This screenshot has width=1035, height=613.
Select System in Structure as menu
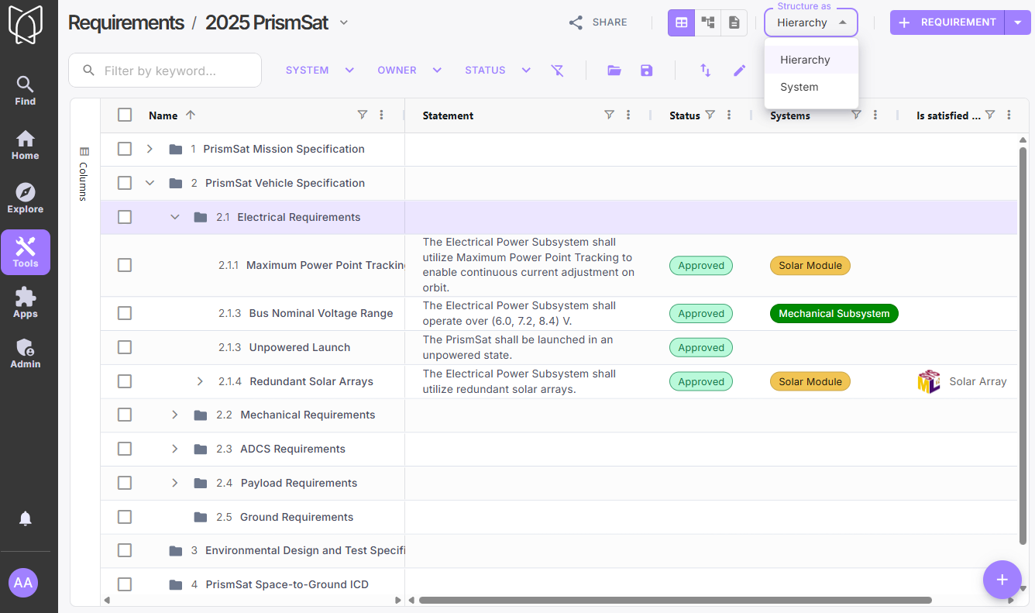click(x=799, y=87)
